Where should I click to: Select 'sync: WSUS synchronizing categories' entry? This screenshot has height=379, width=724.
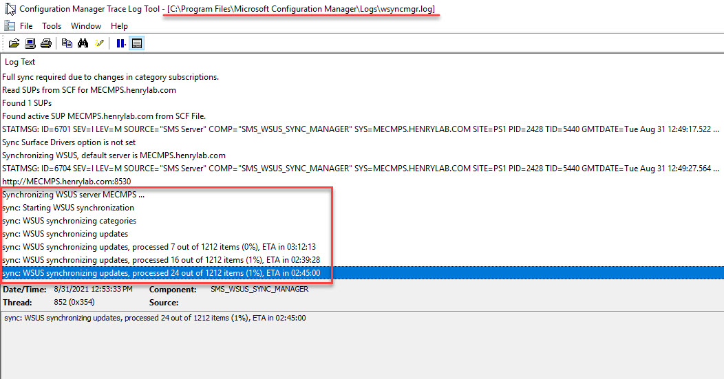tap(69, 221)
